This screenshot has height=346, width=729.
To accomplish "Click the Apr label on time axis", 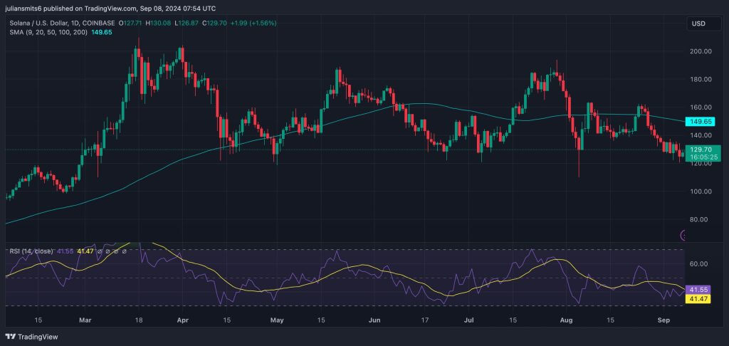I will coord(183,320).
